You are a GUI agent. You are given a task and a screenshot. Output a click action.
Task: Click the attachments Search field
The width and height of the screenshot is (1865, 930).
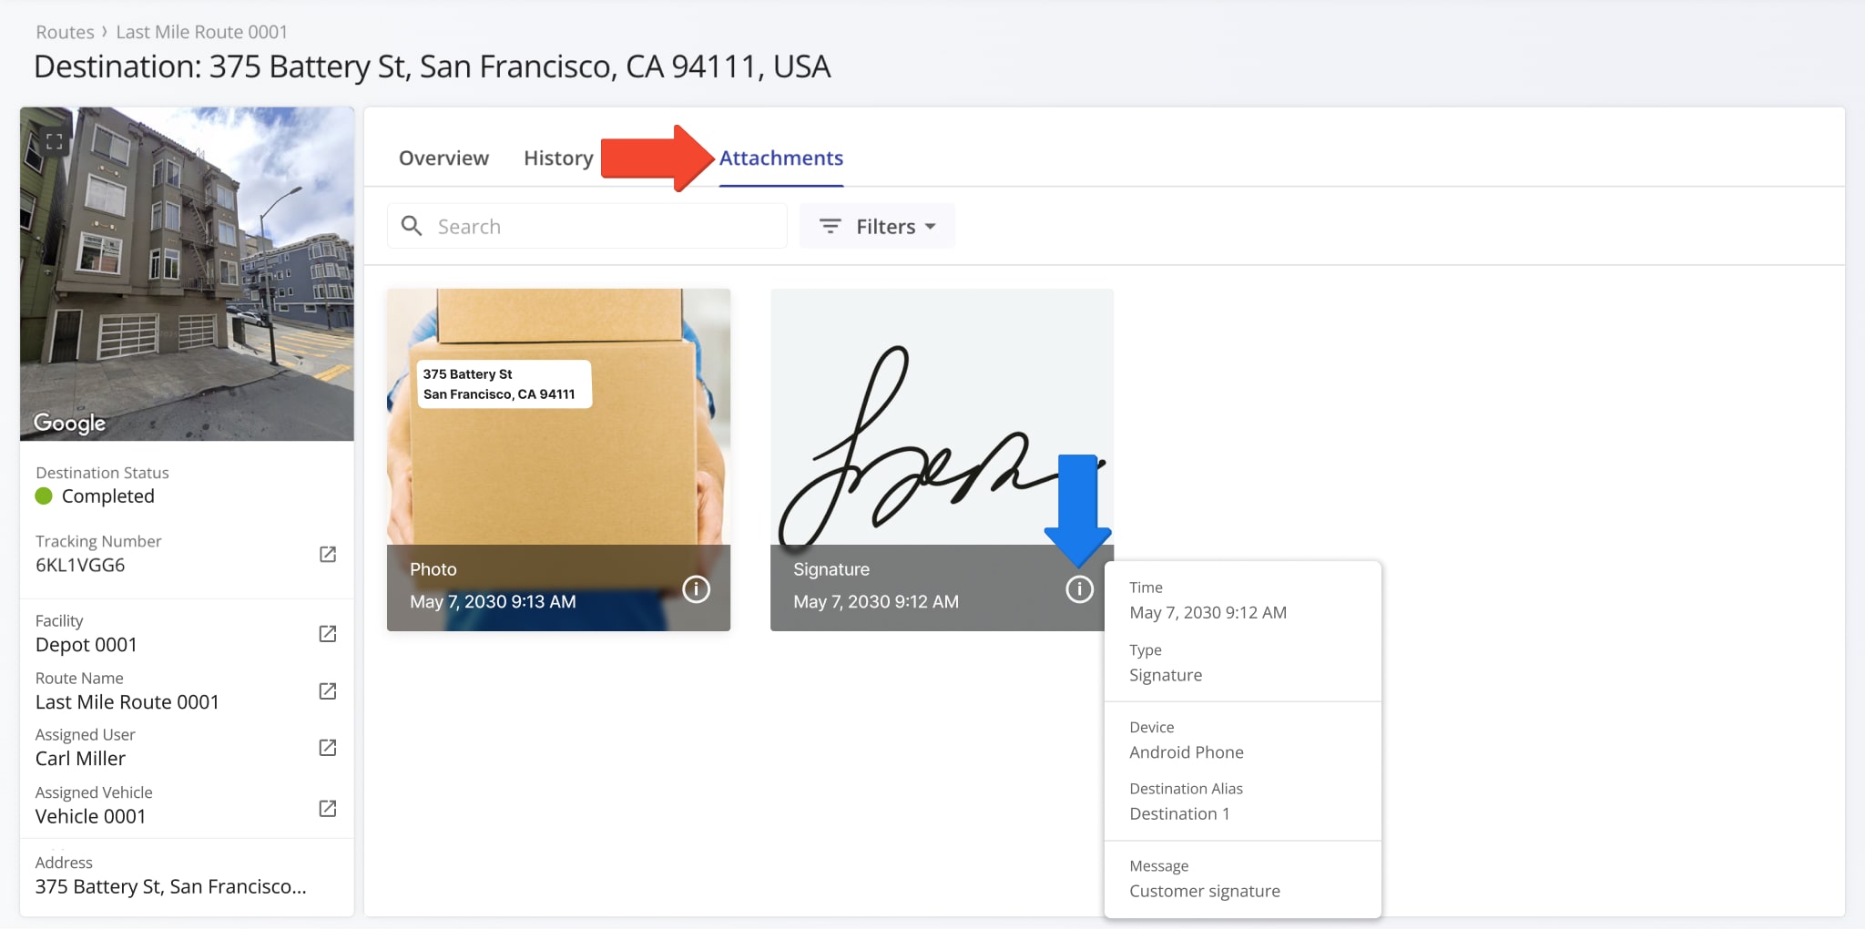pyautogui.click(x=601, y=227)
